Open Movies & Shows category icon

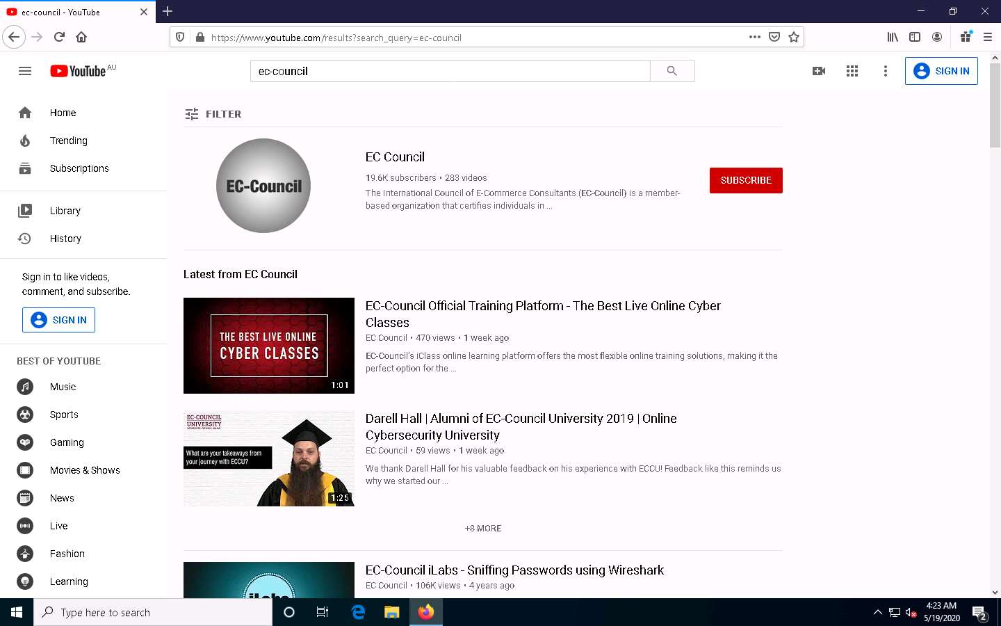[x=25, y=470]
